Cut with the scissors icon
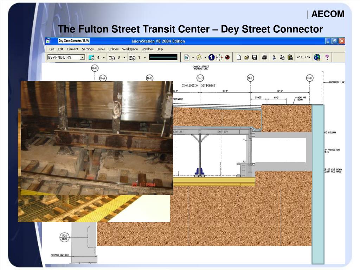360x270 pixels. (274, 57)
